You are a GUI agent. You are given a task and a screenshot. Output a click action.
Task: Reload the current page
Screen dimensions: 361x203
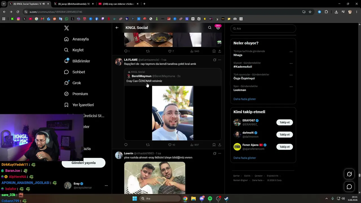tap(18, 12)
